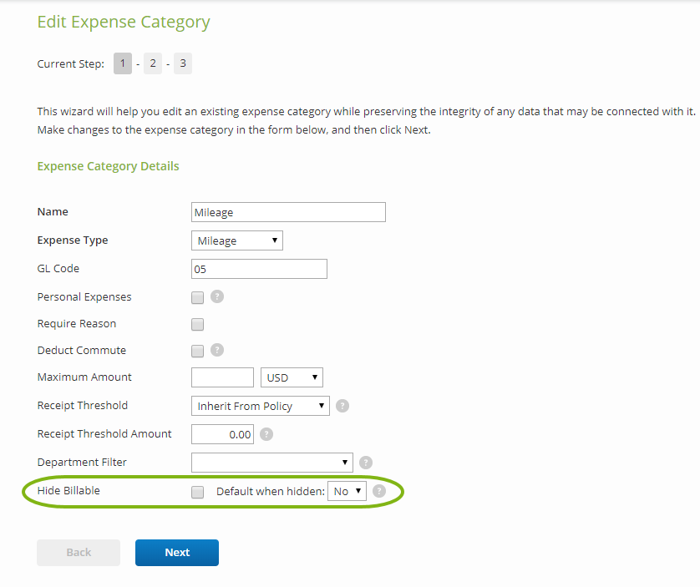Screen dimensions: 700x587
Task: Click help icon next to Receipt Threshold dropdown
Action: click(x=342, y=406)
